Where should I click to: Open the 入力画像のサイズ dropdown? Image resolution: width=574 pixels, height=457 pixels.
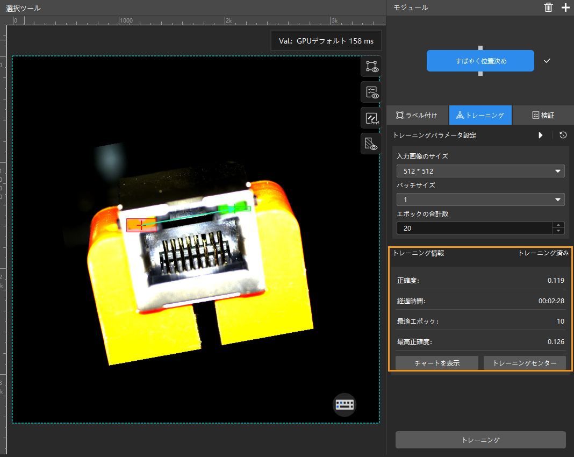click(480, 171)
